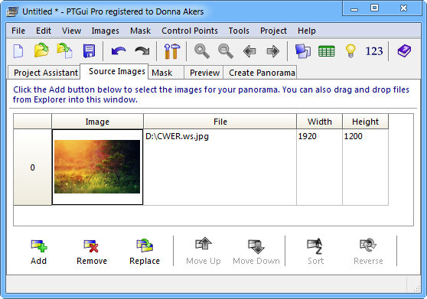Select the sunset meadow image thumbnail
This screenshot has height=299, width=427.
click(x=97, y=167)
